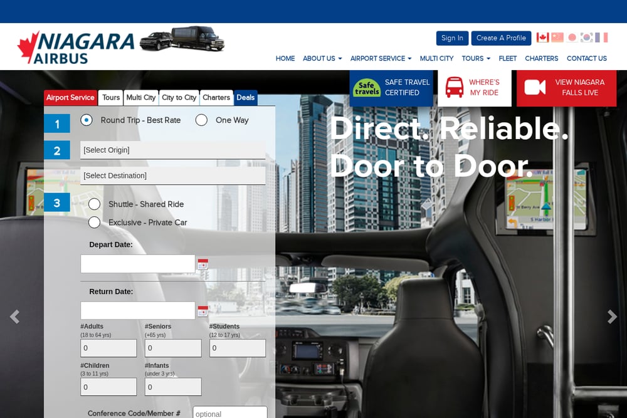Image resolution: width=627 pixels, height=418 pixels.
Task: Click into the Return Date field
Action: (138, 310)
